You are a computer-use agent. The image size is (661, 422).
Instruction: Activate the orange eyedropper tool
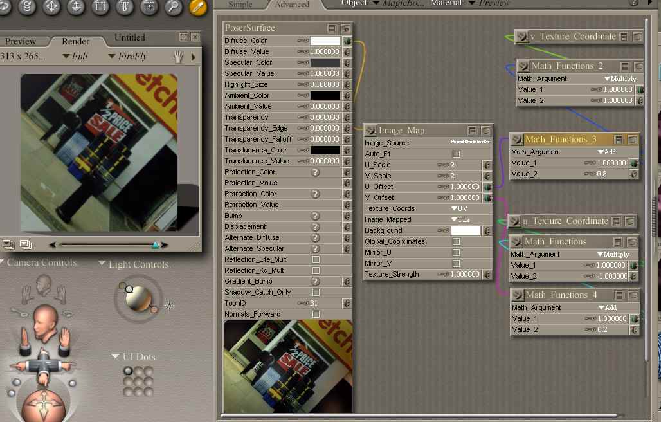point(198,7)
